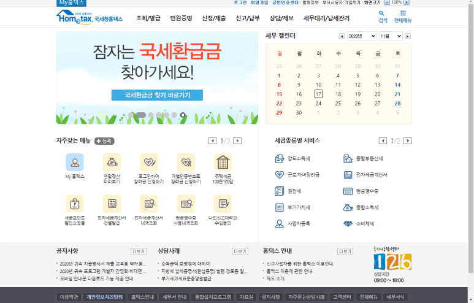The height and width of the screenshot is (303, 474).
Task: Open 전자세금계산서 건별발급 icon
Action: pos(112,204)
